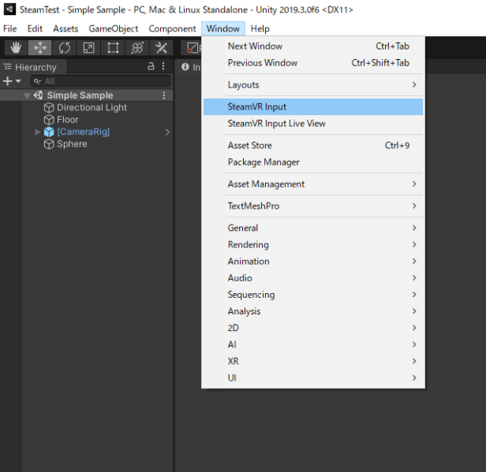Click the Simple Sample Unity scene icon

[38, 95]
